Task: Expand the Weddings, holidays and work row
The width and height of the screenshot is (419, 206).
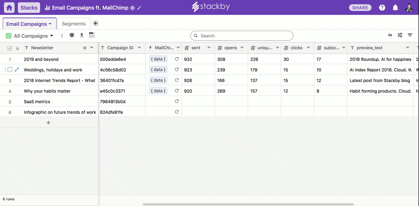Action: click(17, 69)
